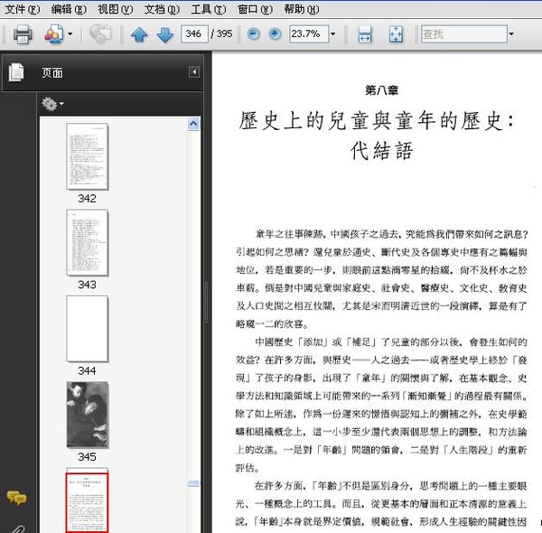Go to next page with down arrow
Screen dimensions: 542x533
tap(164, 35)
